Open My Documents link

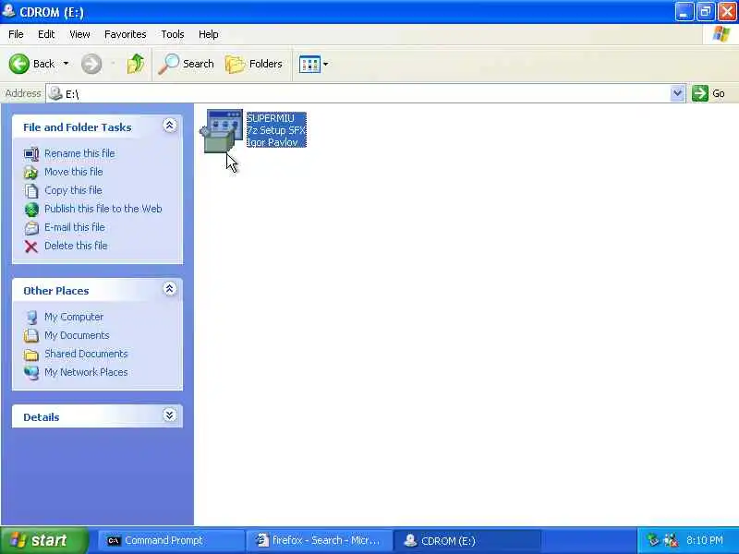point(77,335)
